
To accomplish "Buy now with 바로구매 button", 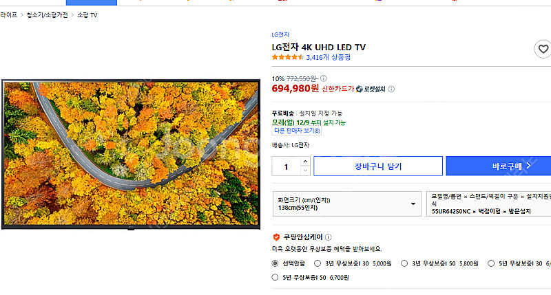I will (x=498, y=166).
